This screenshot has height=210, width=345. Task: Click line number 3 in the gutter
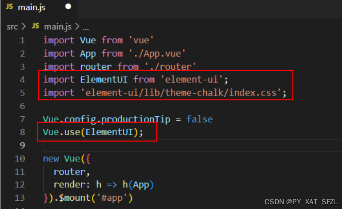23,67
